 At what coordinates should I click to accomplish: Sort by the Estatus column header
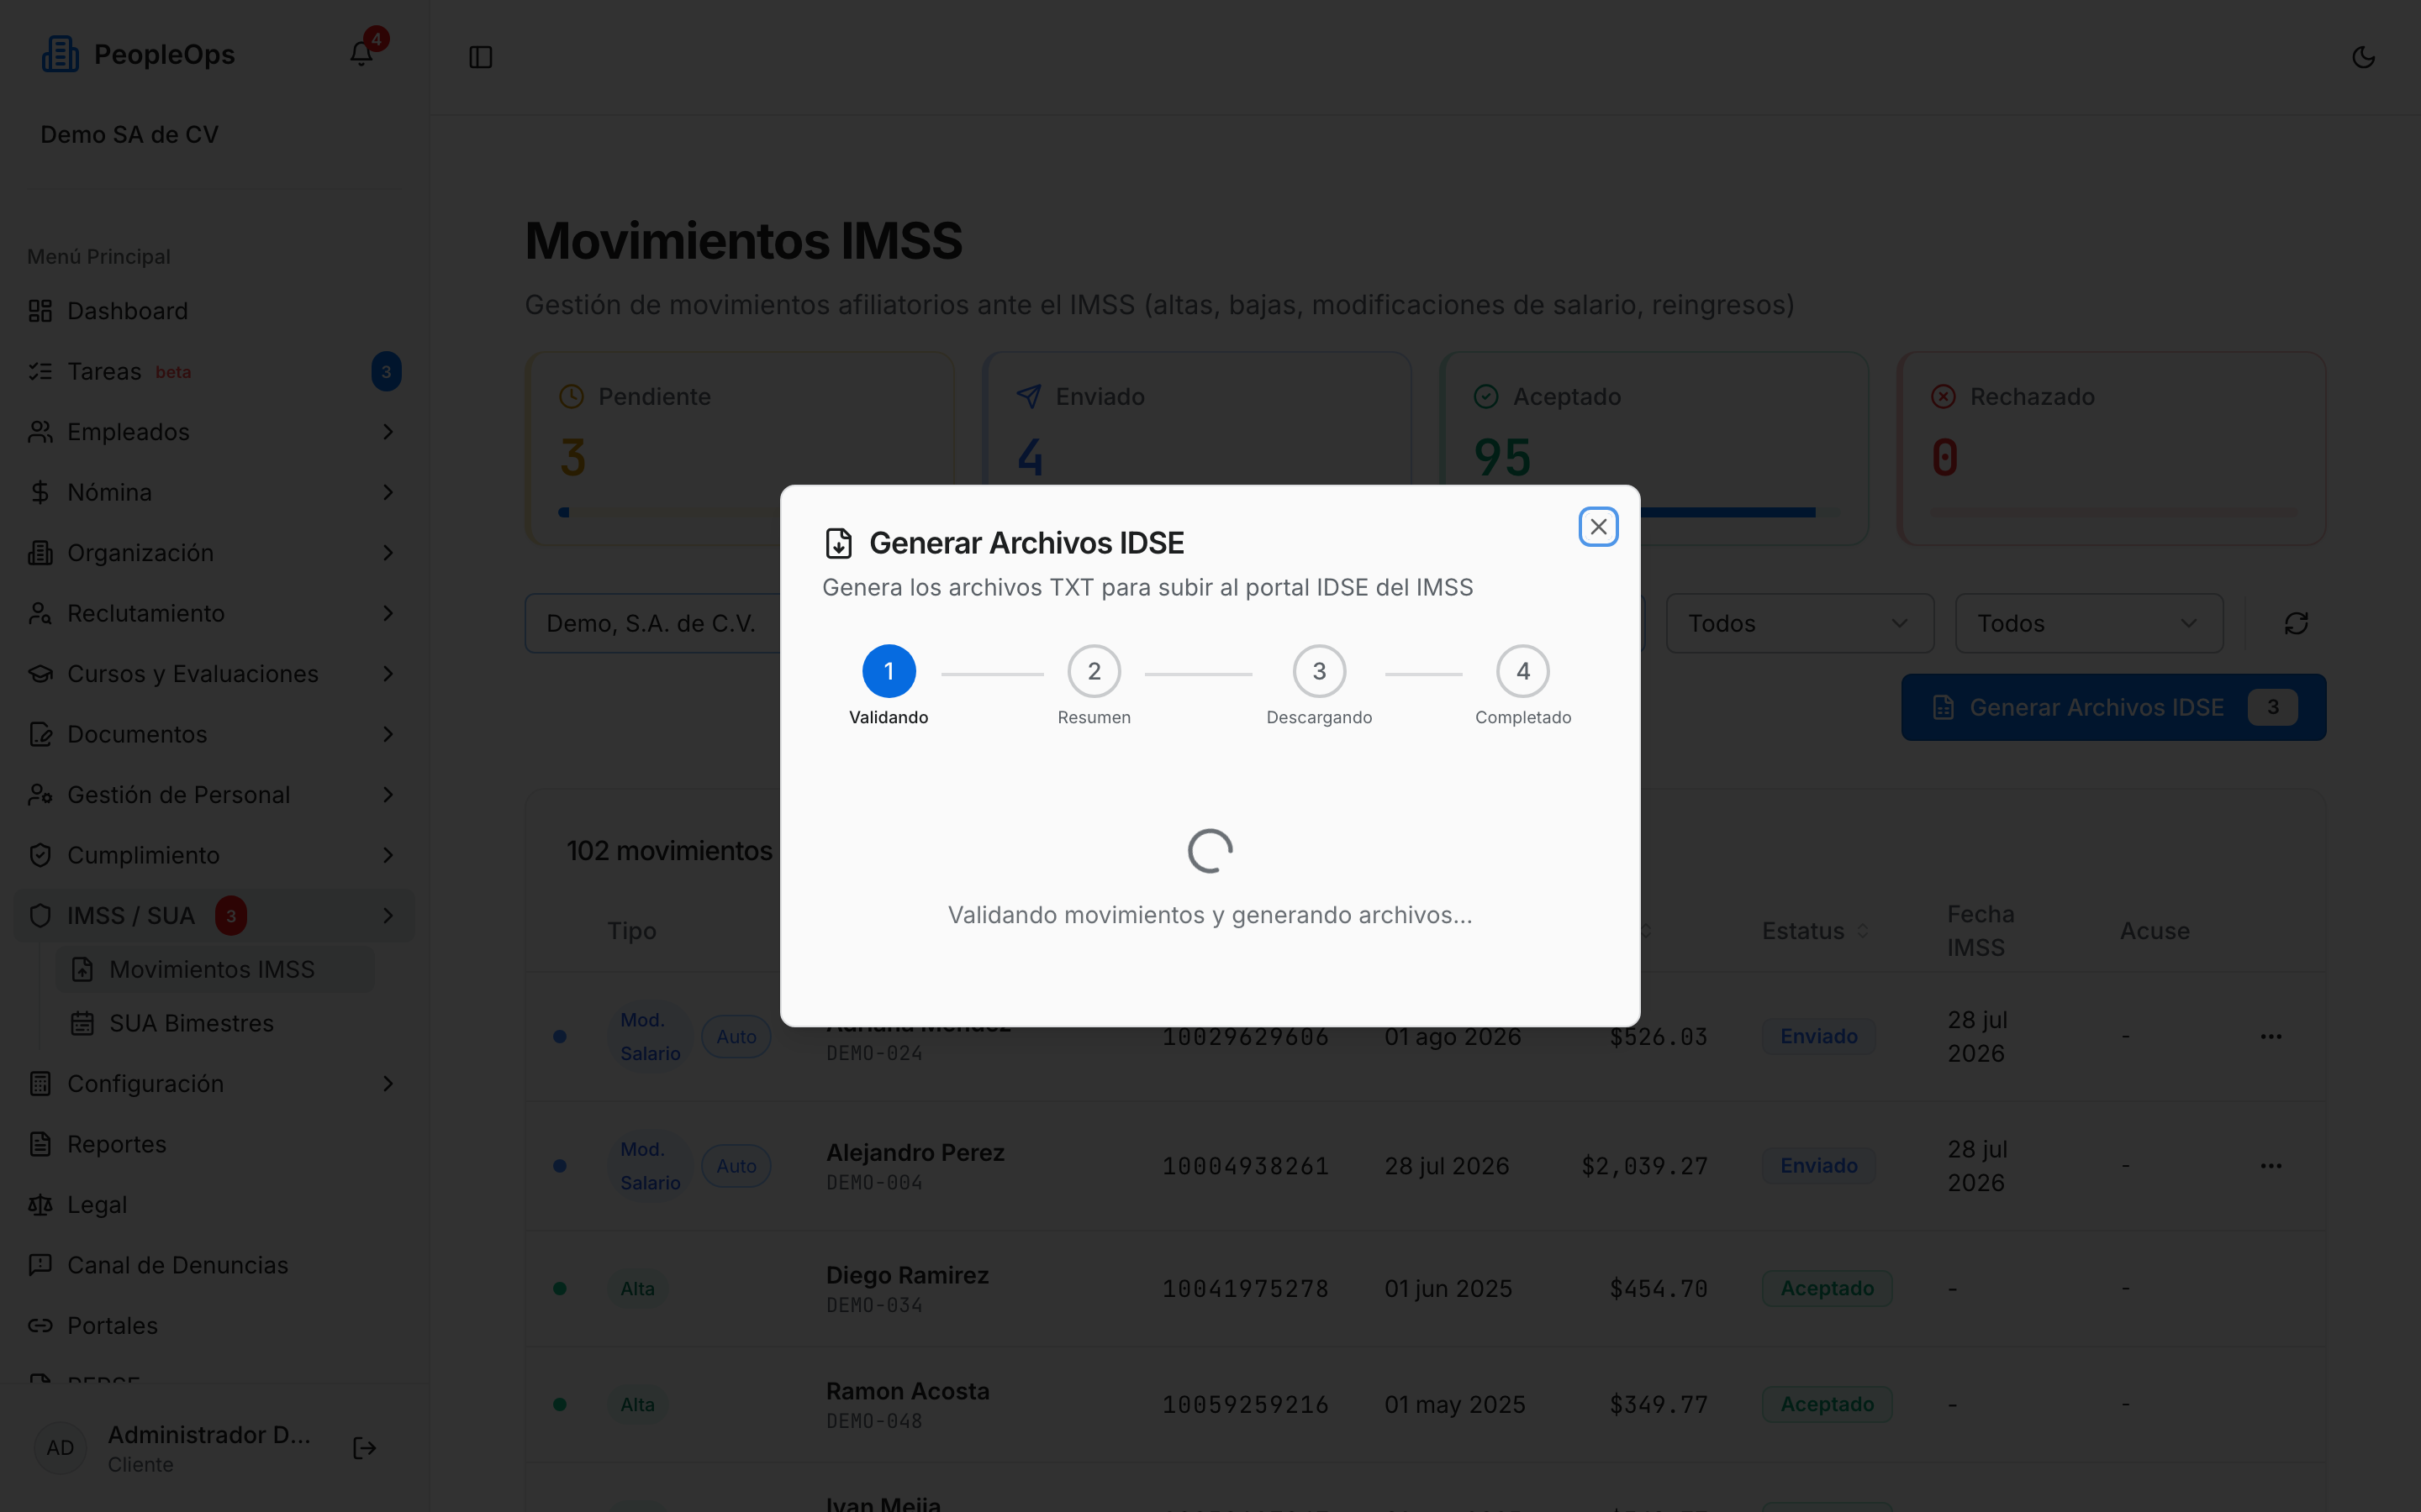(x=1815, y=931)
